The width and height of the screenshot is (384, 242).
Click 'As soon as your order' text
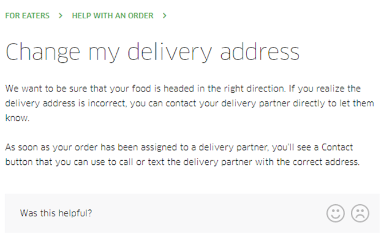(51, 148)
